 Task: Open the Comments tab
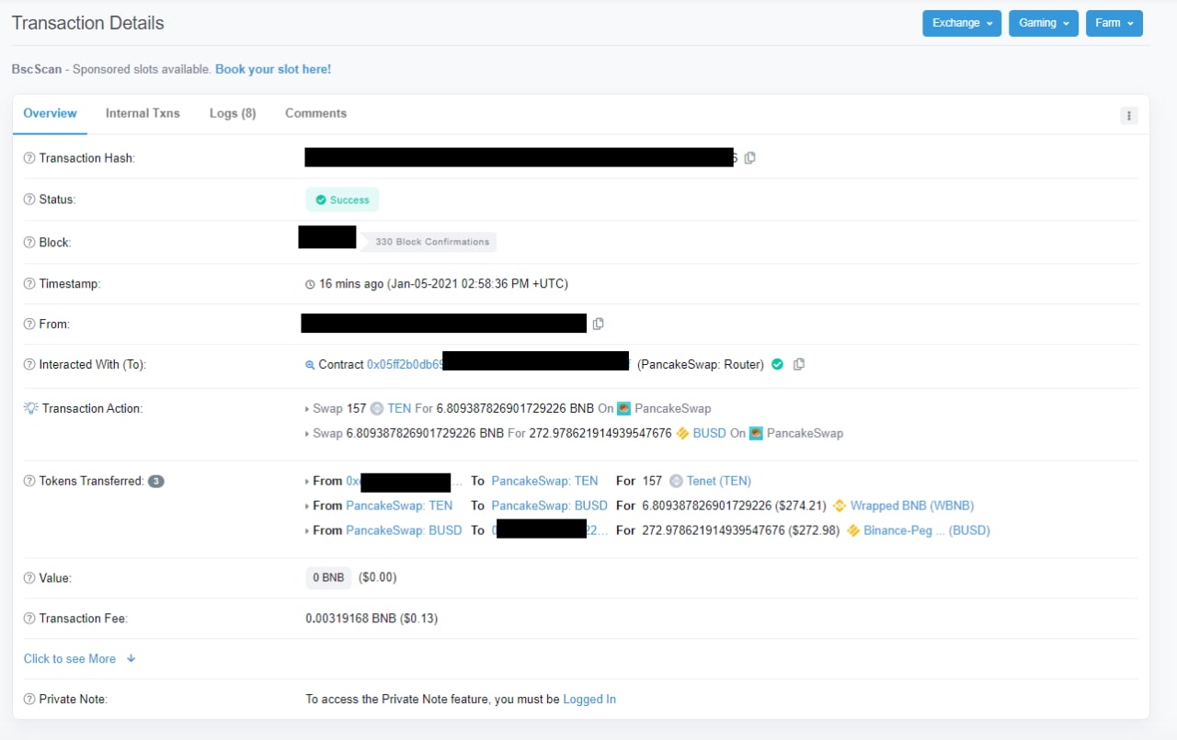point(315,113)
